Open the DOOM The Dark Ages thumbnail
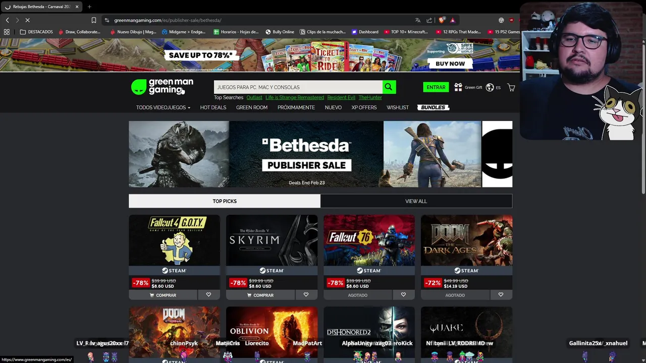The image size is (646, 363). [466, 240]
